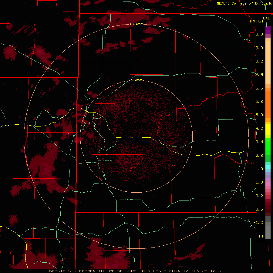The width and height of the screenshot is (273, 273).
Task: Click the 18:37 timestamp in caption
Action: [217, 271]
